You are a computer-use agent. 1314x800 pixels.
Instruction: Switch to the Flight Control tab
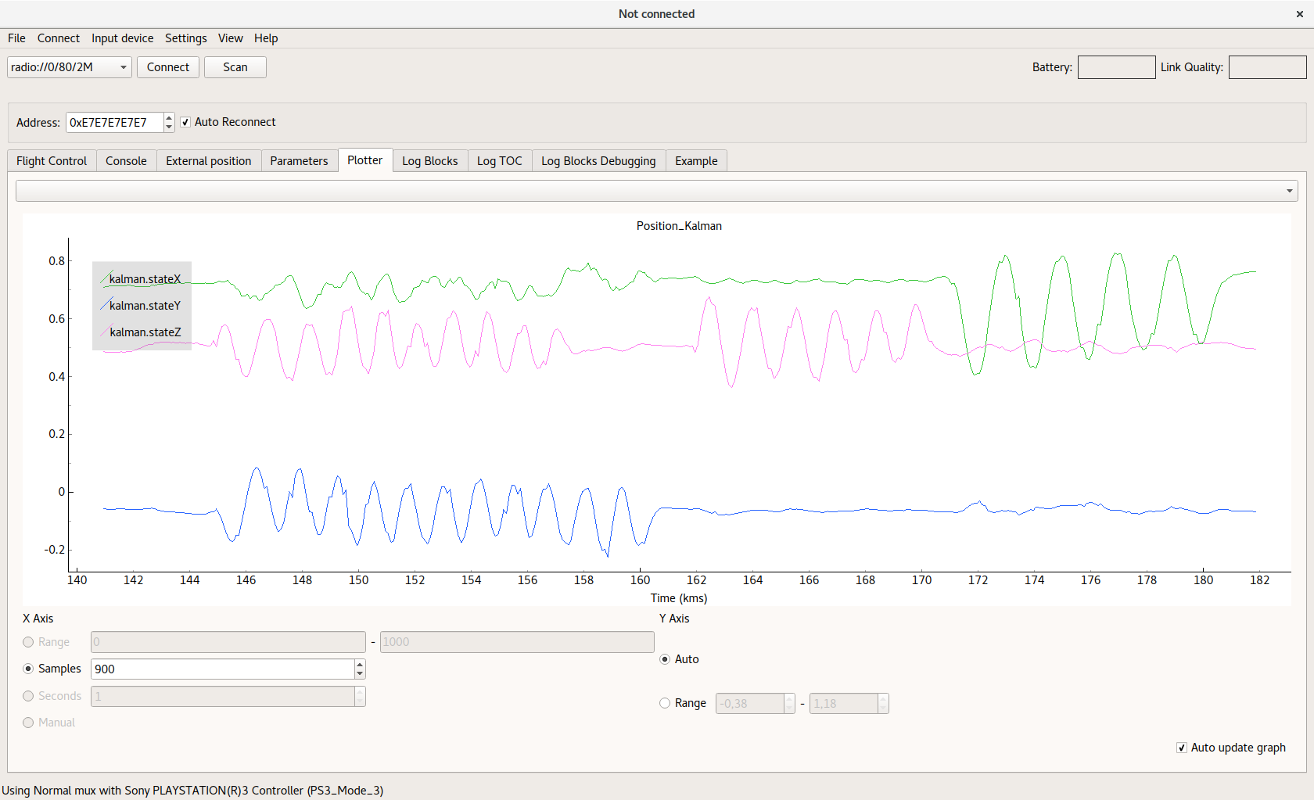[52, 161]
